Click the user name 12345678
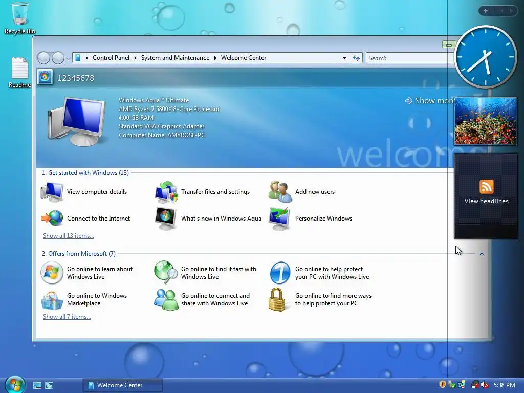 pyautogui.click(x=76, y=78)
